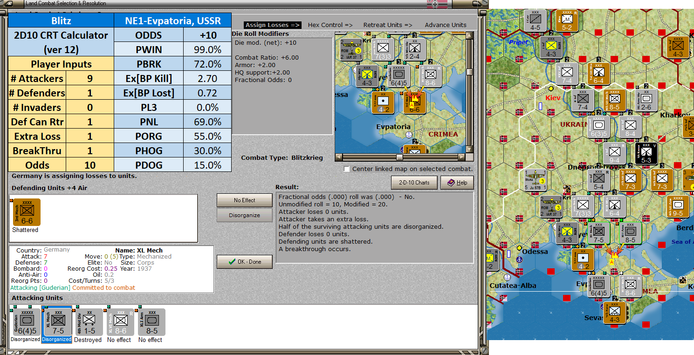Select the destroyed 4th Mot Div unit
Screen dimensions: 694x355
pyautogui.click(x=88, y=322)
